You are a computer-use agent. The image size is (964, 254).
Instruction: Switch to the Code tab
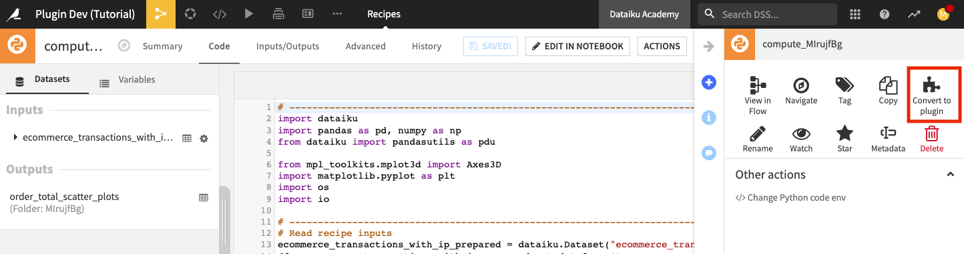[219, 46]
